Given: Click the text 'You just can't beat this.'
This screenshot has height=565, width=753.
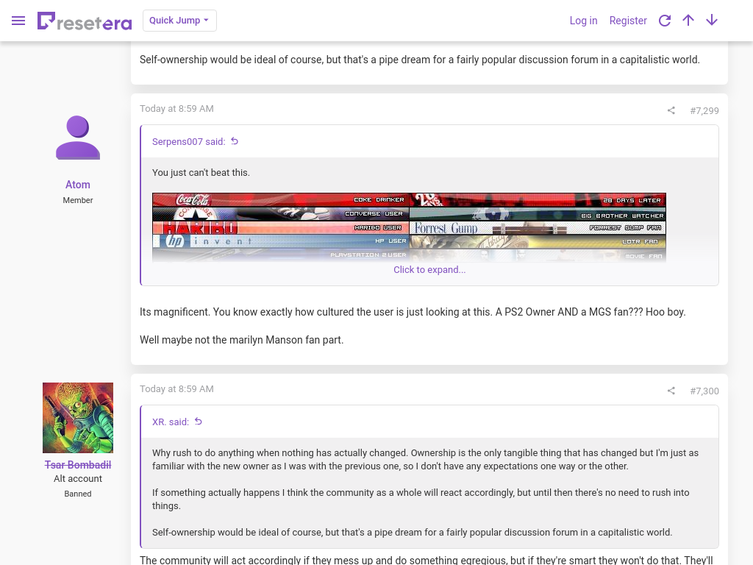Looking at the screenshot, I should pyautogui.click(x=201, y=172).
